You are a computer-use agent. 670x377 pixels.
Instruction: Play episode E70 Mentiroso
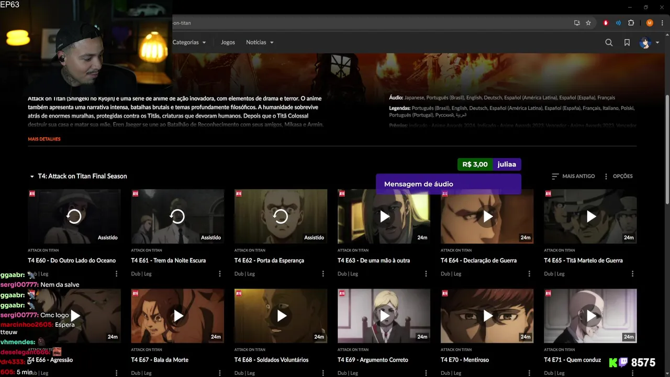click(x=487, y=316)
